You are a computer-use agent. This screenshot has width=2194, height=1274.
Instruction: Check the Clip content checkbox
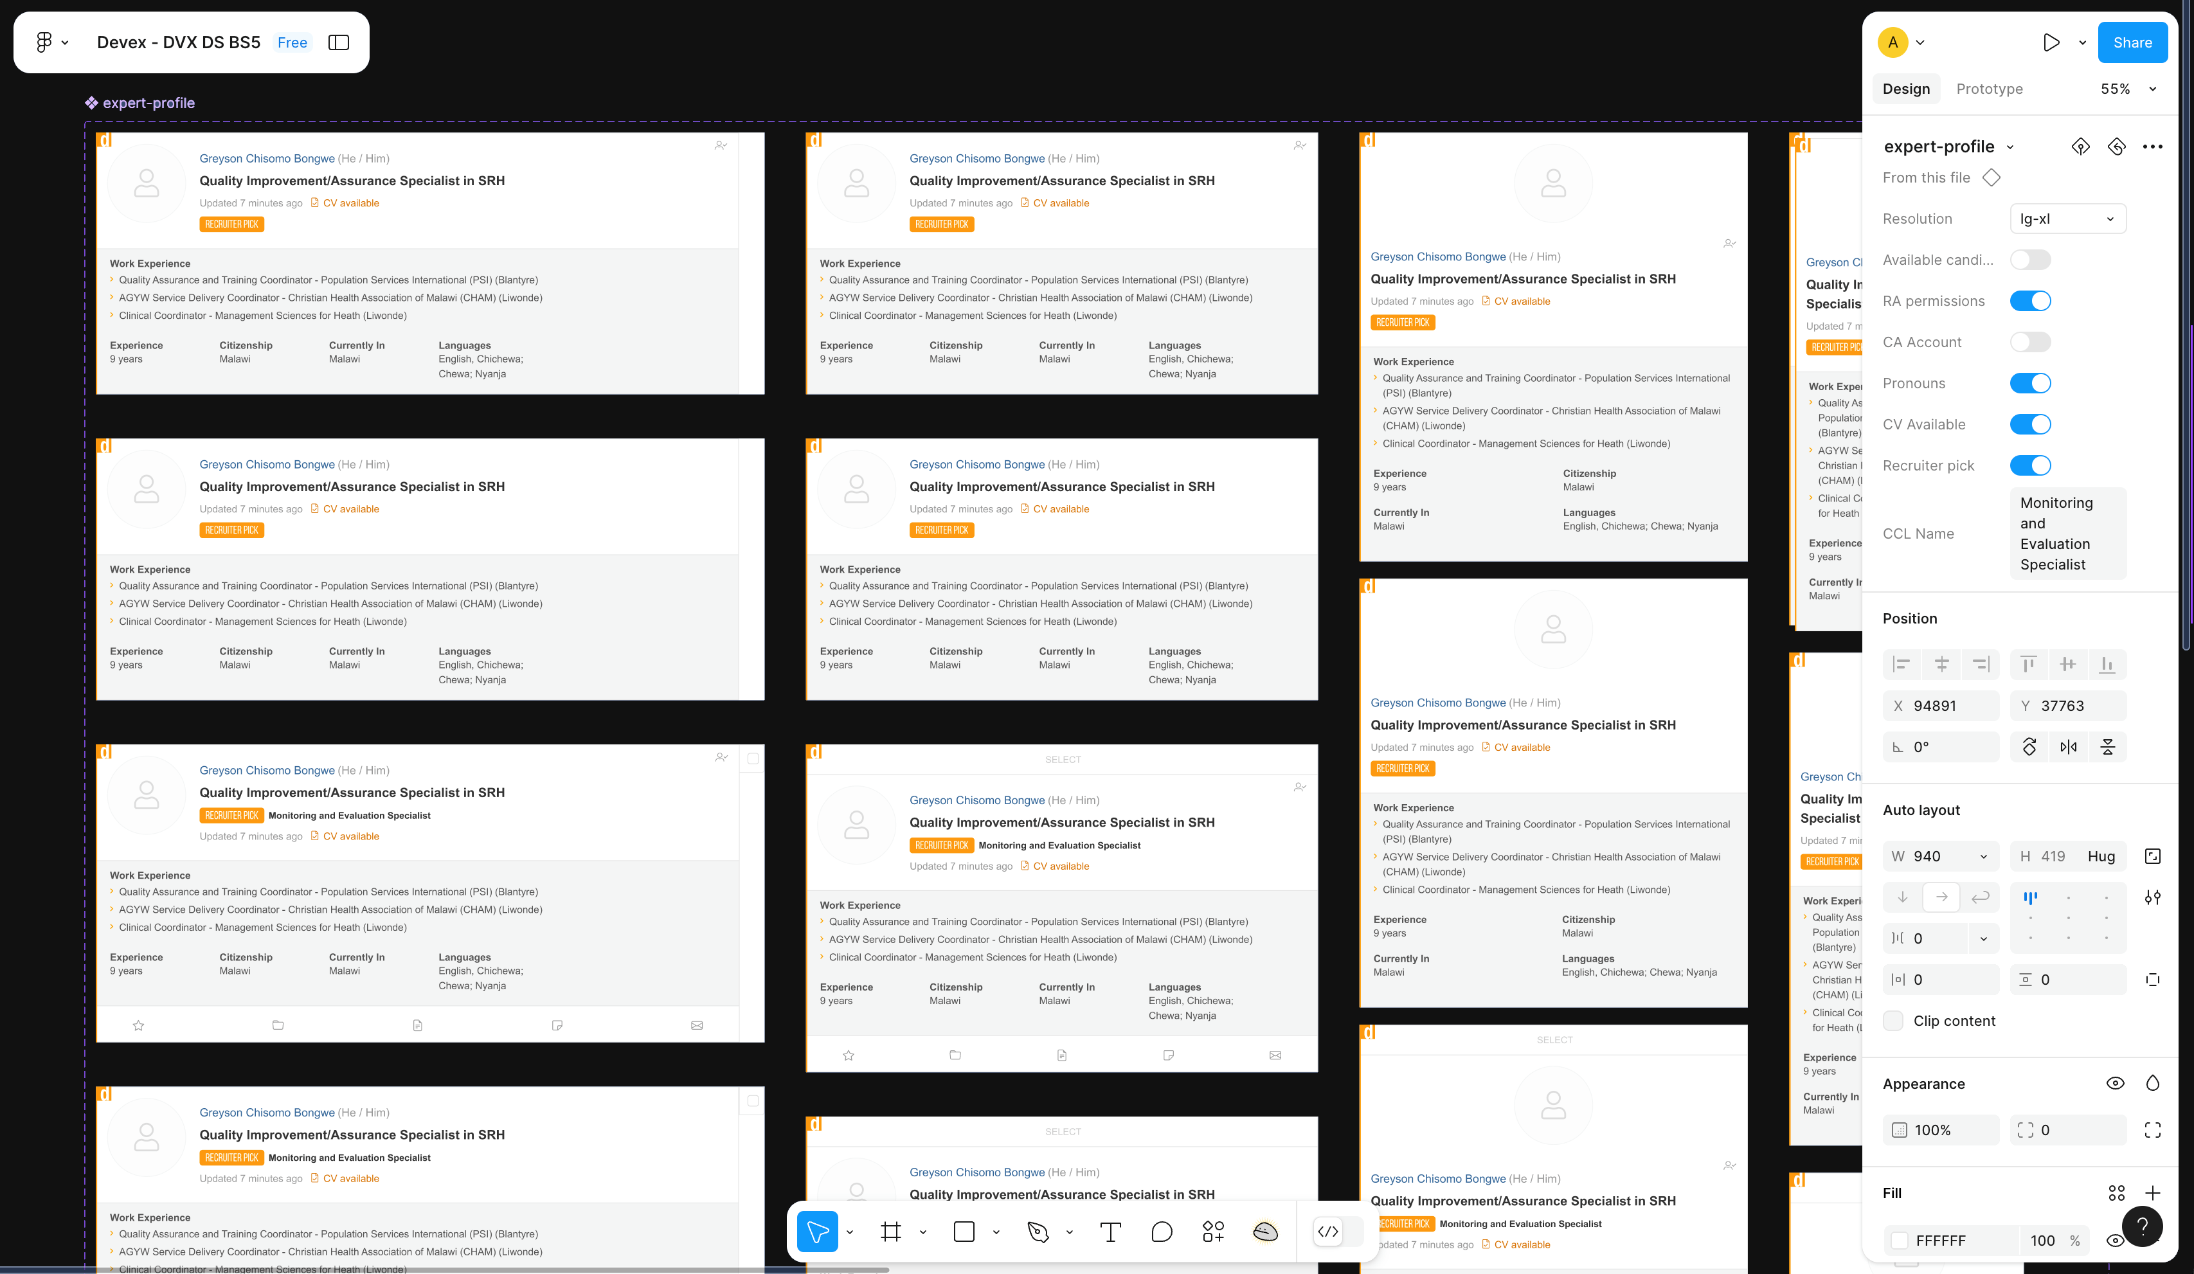pos(1893,1021)
